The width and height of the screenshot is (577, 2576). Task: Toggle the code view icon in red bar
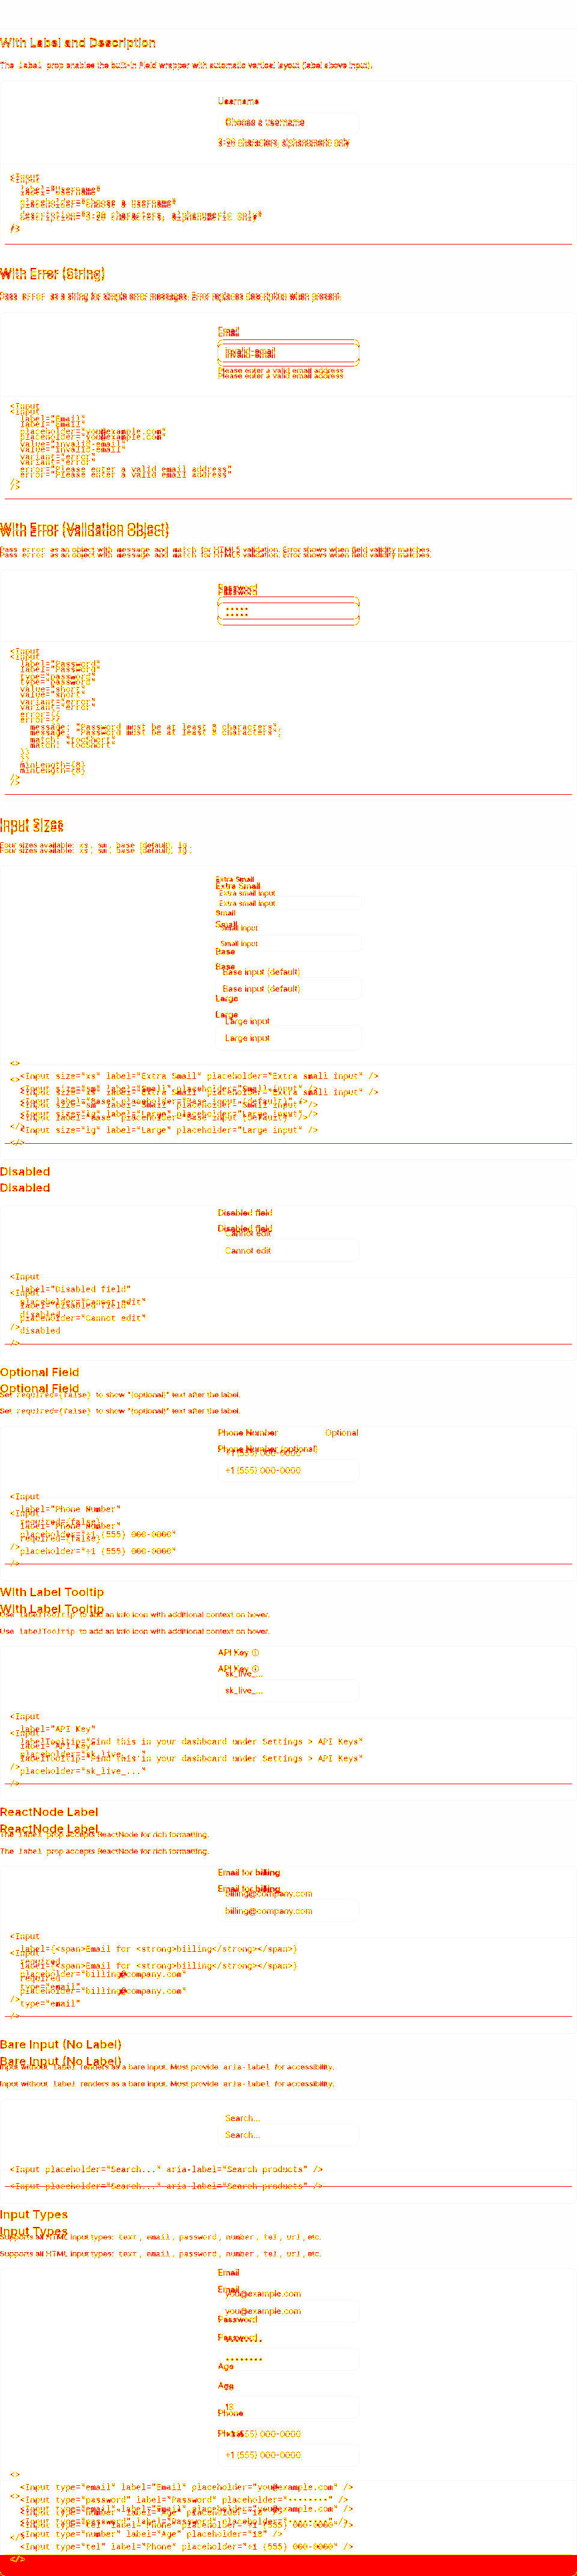click(17, 2559)
